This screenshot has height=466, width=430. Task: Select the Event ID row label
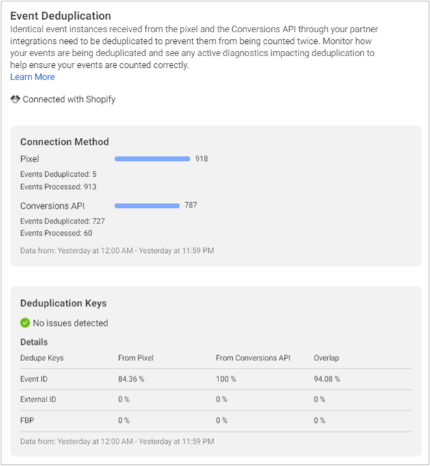(35, 379)
